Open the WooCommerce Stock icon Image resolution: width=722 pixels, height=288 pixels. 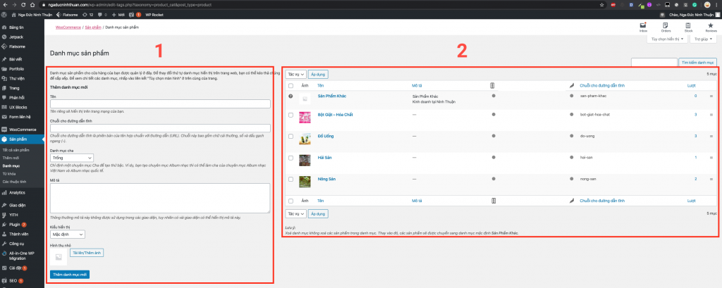[688, 26]
